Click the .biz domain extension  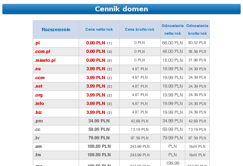coord(38,112)
